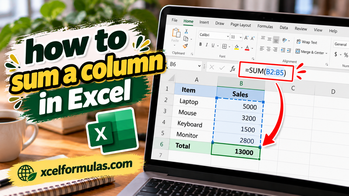Choose Top Align icon
Screen dimensions: 349x196
click(x=263, y=38)
